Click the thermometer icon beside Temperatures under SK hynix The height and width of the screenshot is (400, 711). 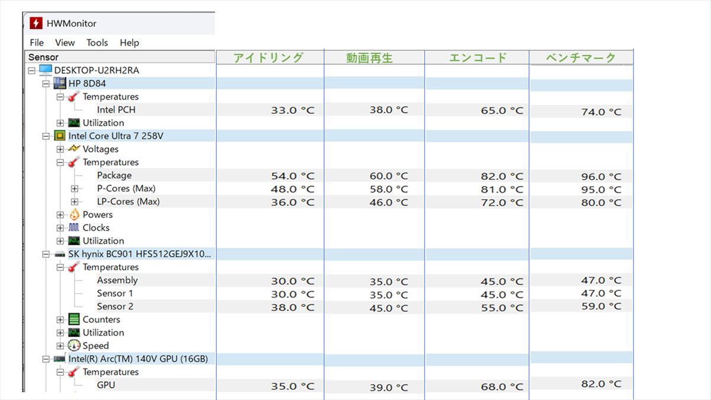(74, 267)
